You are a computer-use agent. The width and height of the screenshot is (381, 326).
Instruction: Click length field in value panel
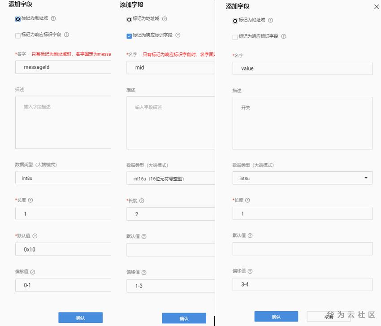(x=302, y=213)
